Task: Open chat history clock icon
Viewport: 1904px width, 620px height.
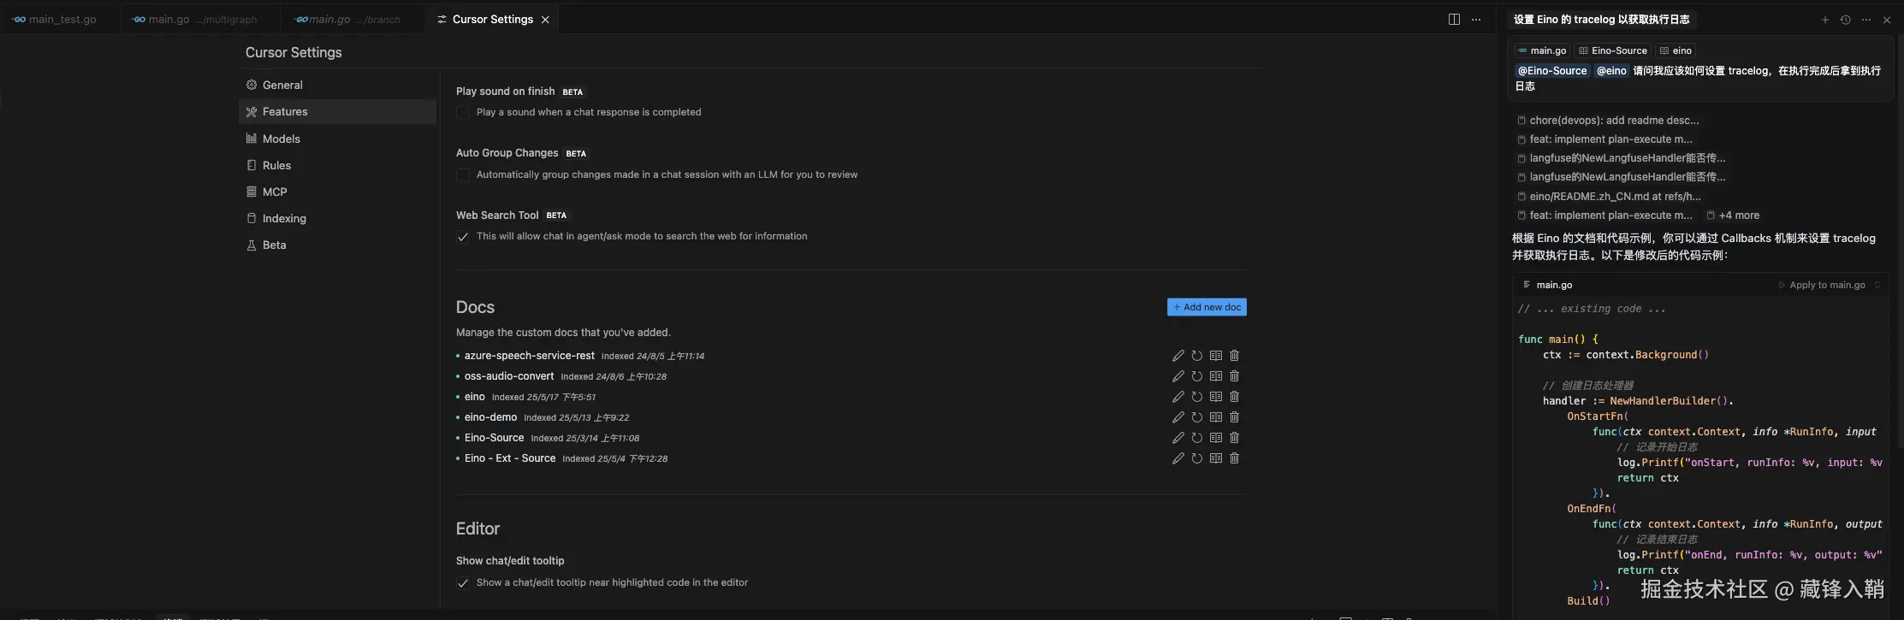Action: [x=1845, y=20]
